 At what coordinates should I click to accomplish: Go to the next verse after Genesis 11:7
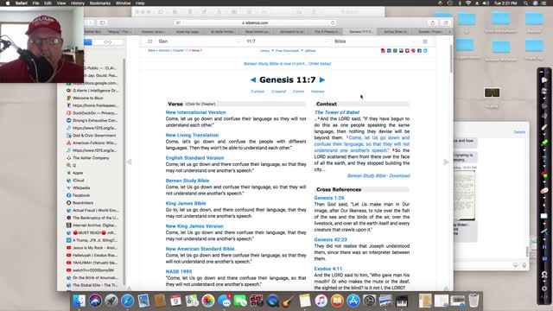tap(322, 80)
